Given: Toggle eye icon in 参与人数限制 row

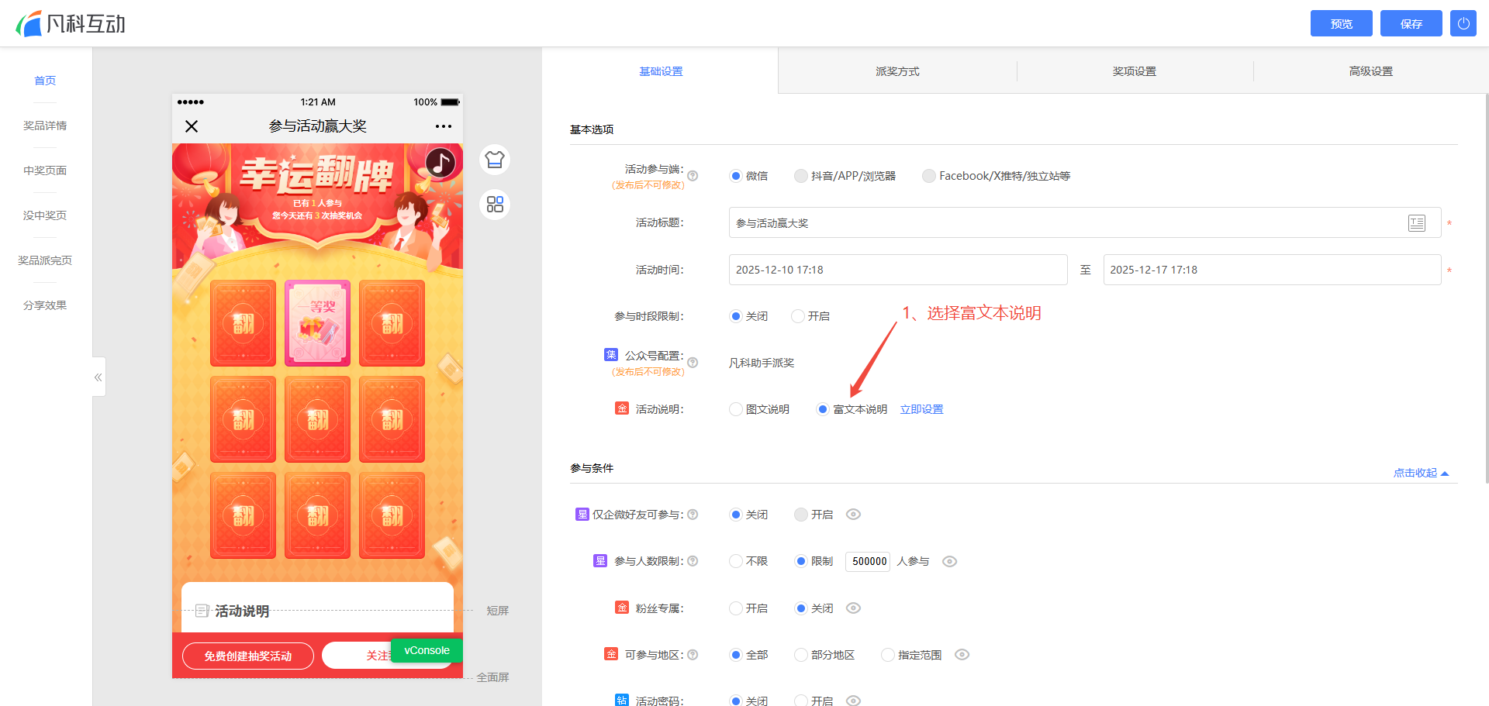Looking at the screenshot, I should (x=949, y=562).
